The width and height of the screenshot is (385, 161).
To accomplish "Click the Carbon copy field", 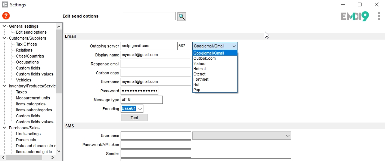I will point(156,73).
